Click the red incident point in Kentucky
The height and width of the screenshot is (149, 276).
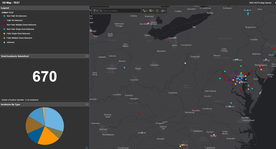point(139,114)
